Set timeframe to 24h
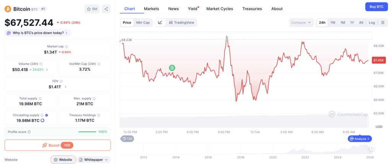 coord(322,23)
